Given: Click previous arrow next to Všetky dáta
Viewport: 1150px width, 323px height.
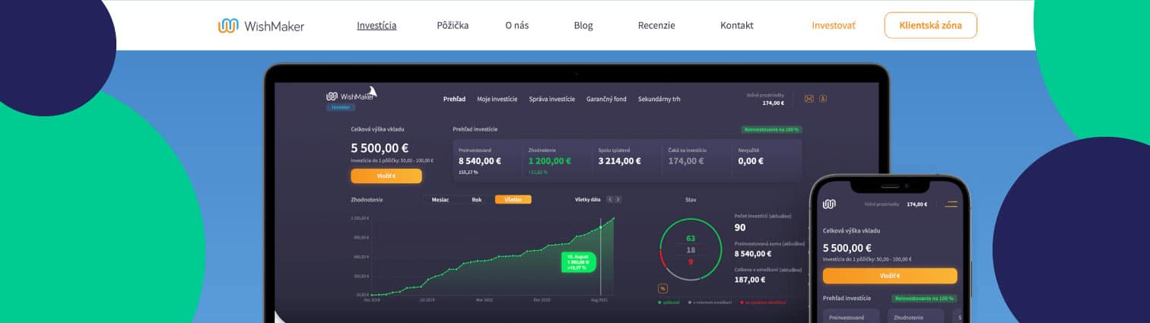Looking at the screenshot, I should (x=608, y=199).
